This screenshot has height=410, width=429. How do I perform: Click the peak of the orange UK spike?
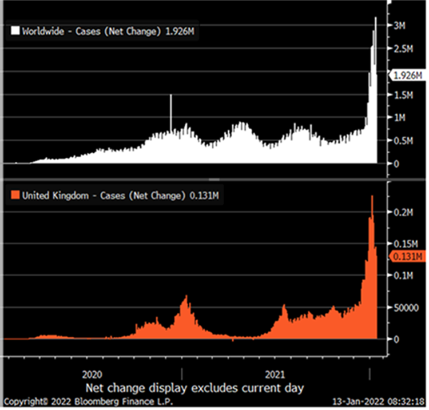[x=372, y=198]
